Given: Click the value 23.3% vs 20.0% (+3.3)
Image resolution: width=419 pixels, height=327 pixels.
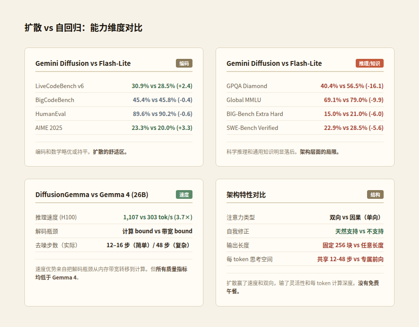Looking at the screenshot, I should 162,128.
